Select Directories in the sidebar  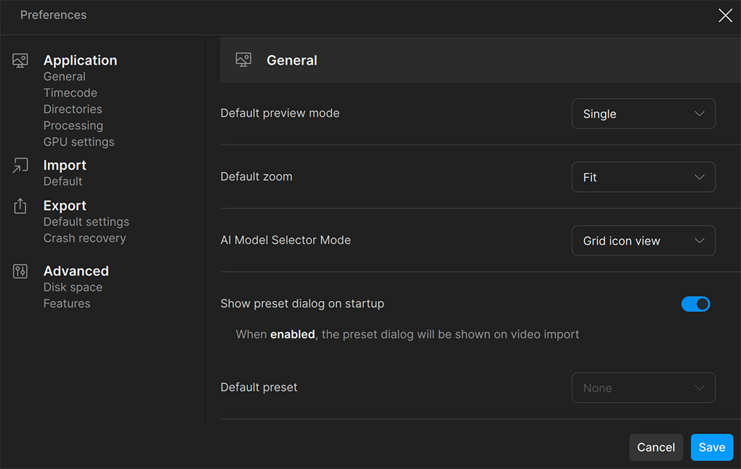(73, 109)
